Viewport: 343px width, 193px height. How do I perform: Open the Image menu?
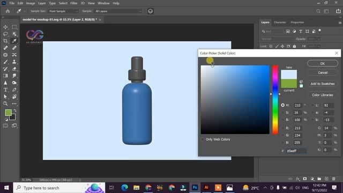pos(31,3)
